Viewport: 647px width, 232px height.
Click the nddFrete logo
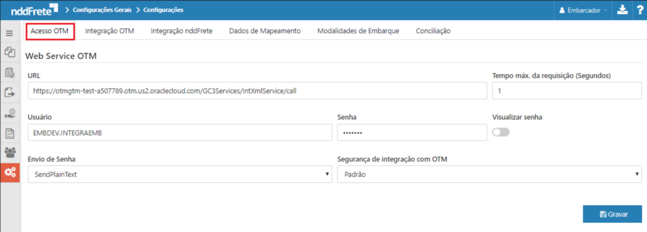pyautogui.click(x=34, y=10)
